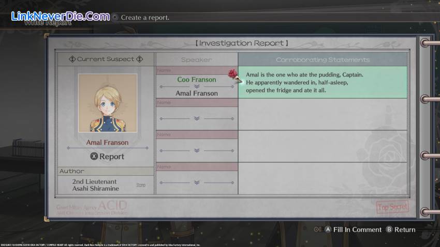Select the second empty statement row
This screenshot has width=440, height=247.
click(x=322, y=114)
